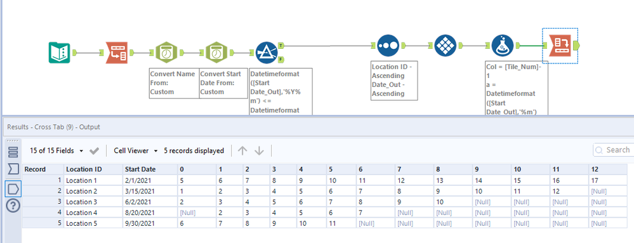
Task: Select the 9/30/2021 start date cell
Action: (150, 223)
